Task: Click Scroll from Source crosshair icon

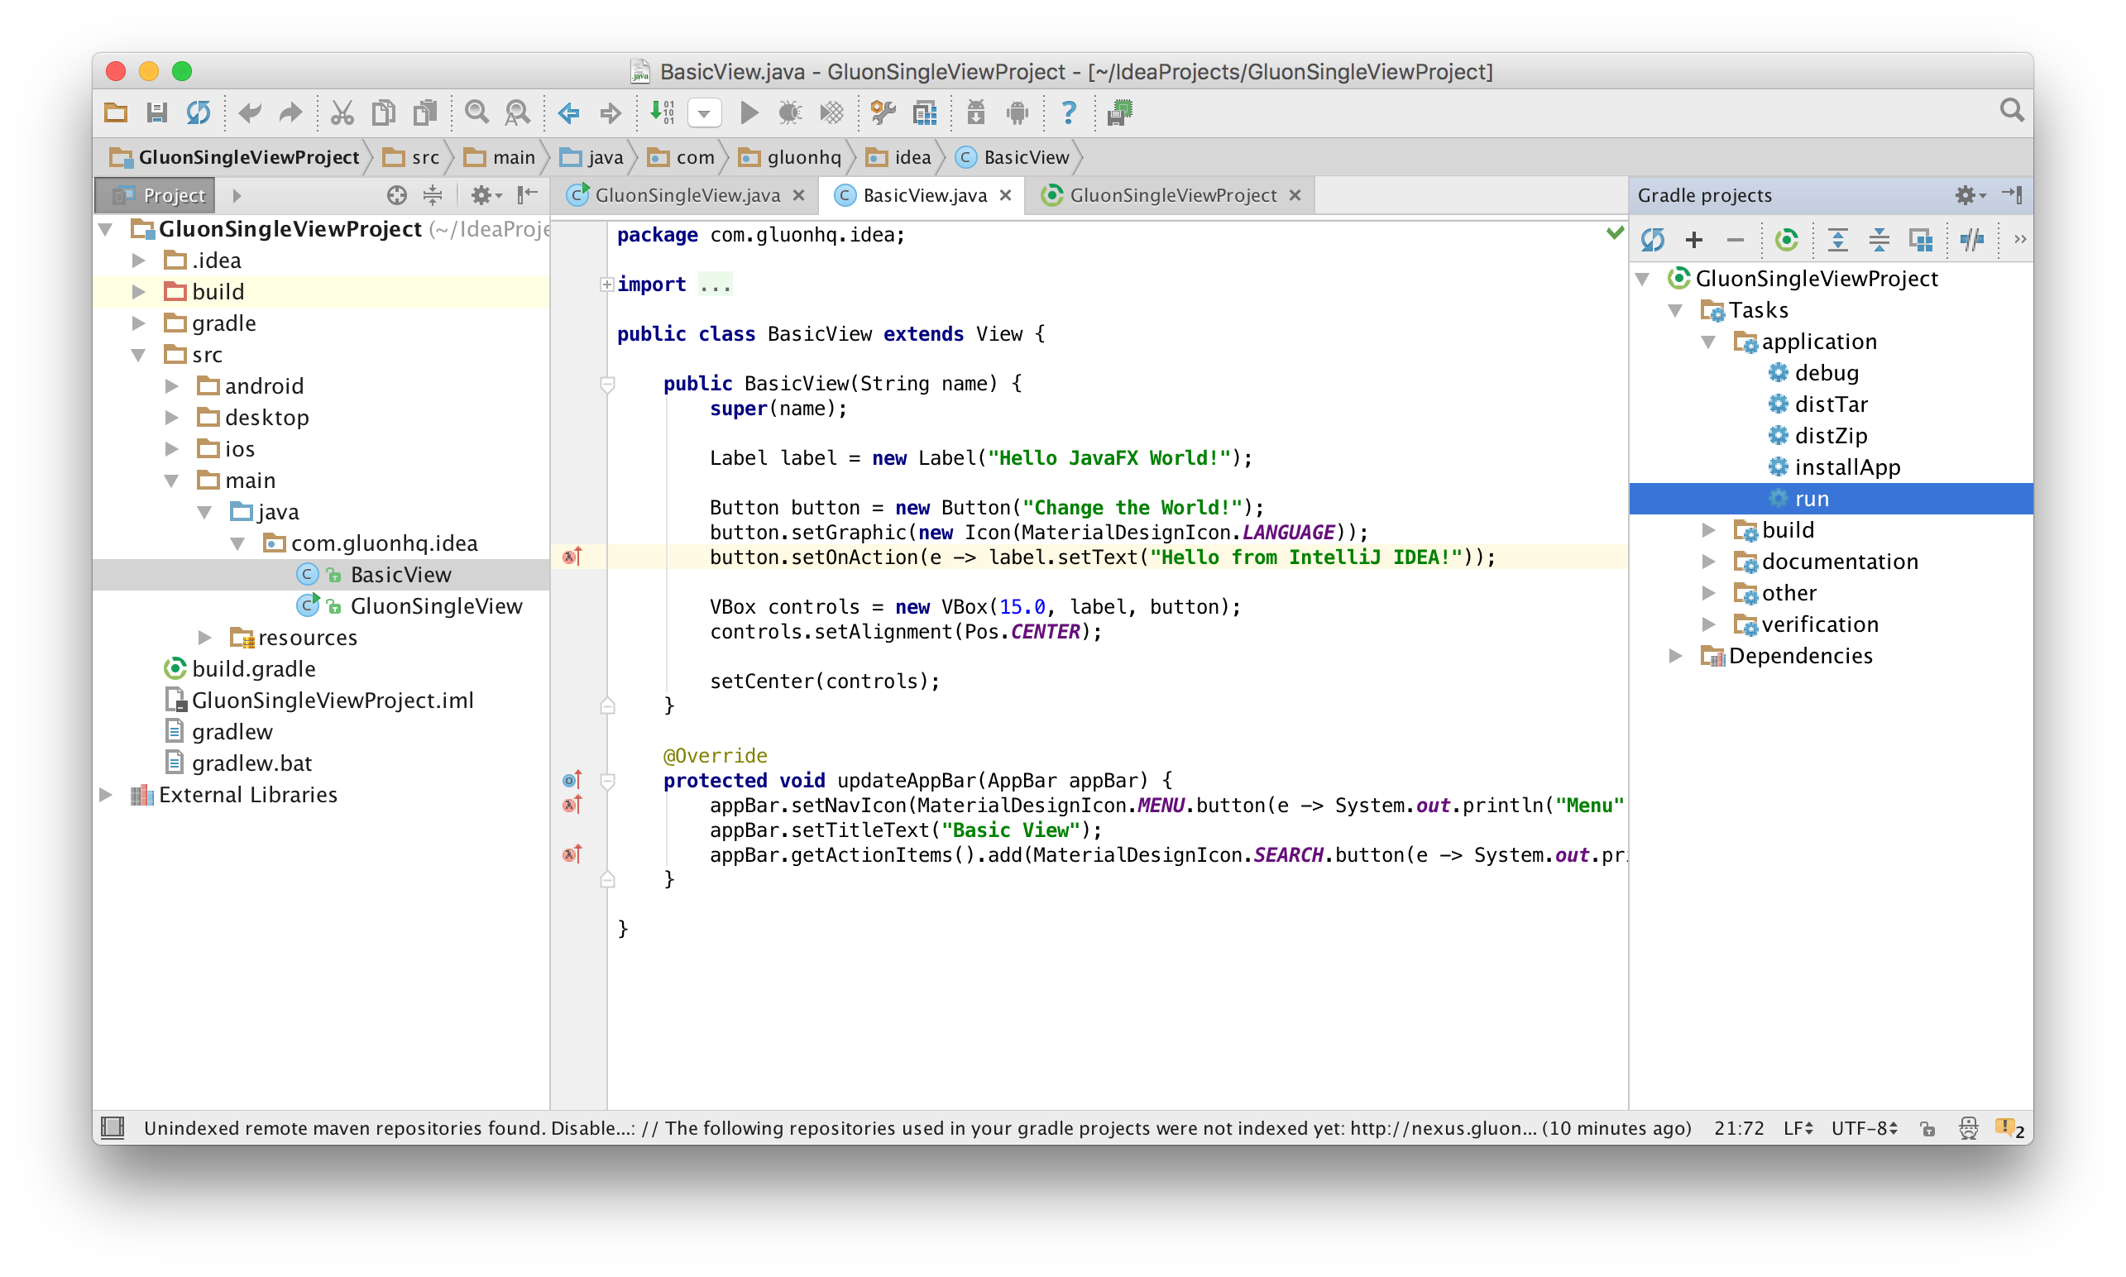Action: 396,195
